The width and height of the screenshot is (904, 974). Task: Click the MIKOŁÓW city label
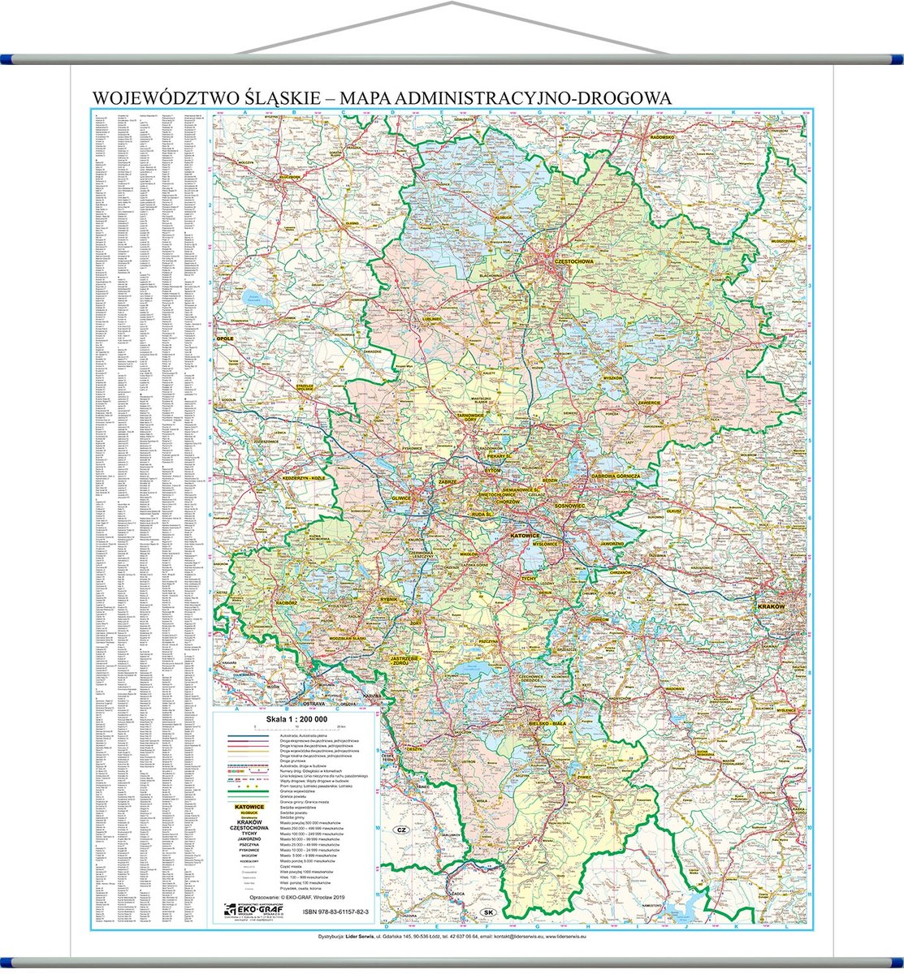tap(470, 554)
